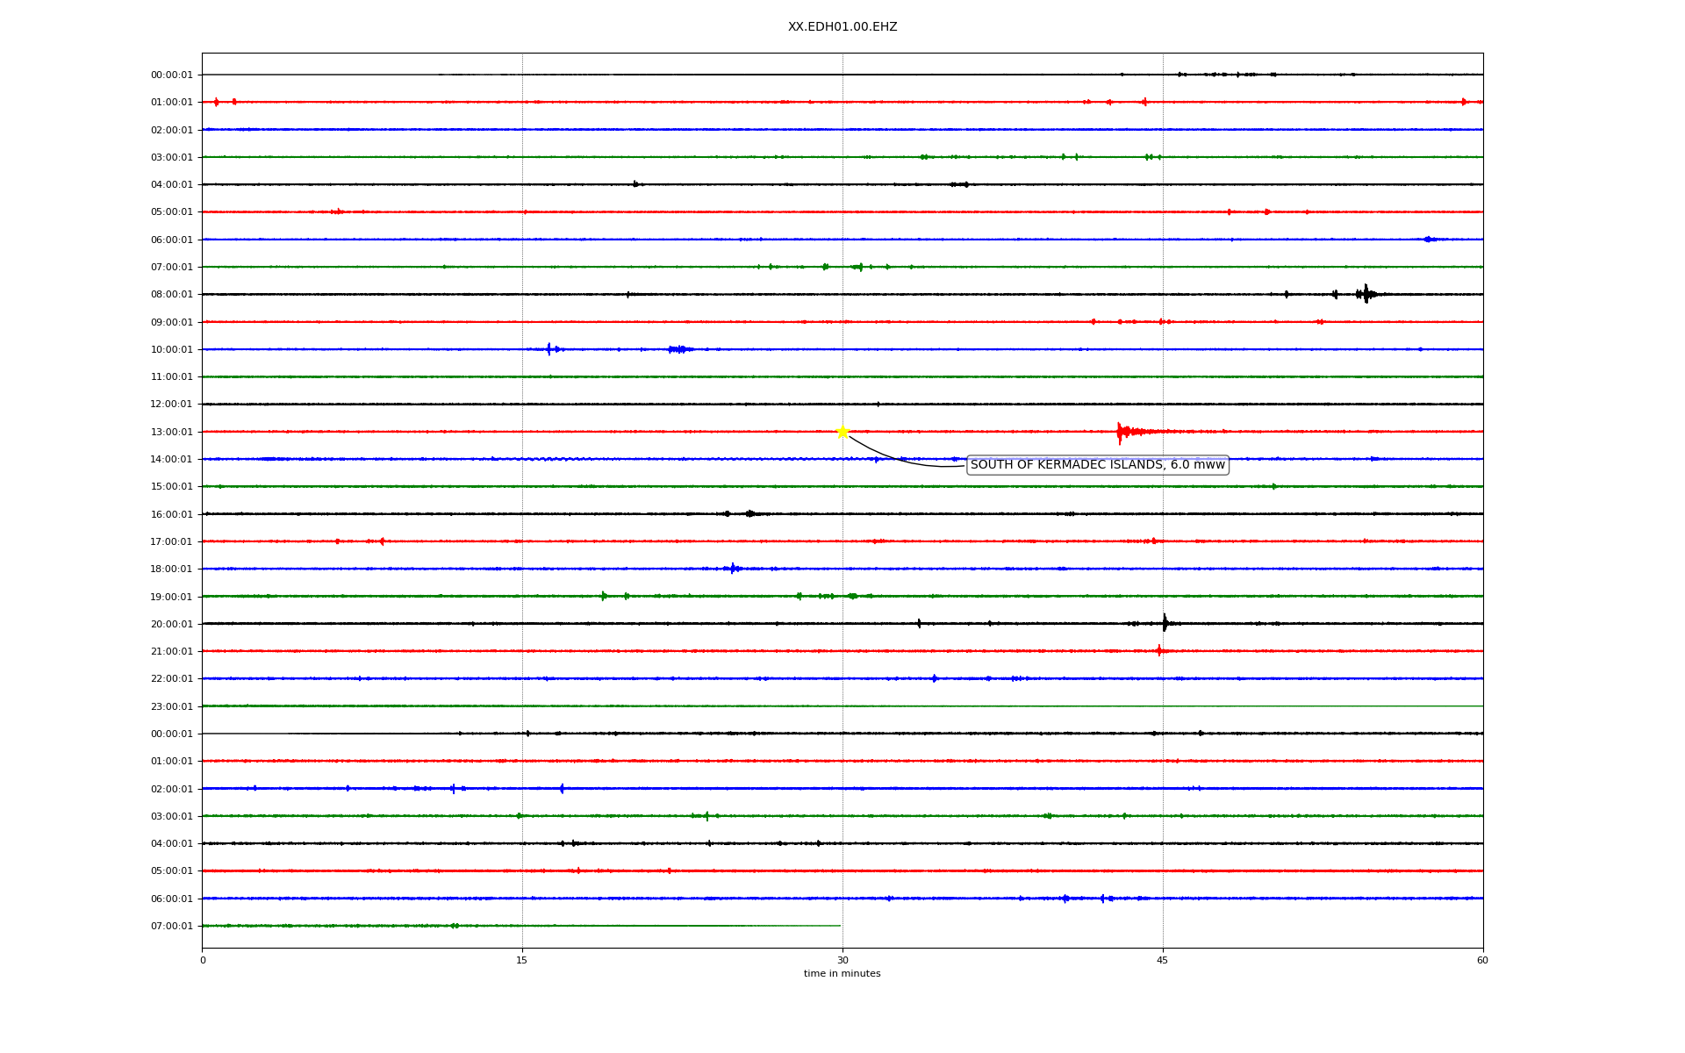Click the black spike on the 20:00:01 trace
The height and width of the screenshot is (1053, 1685).
tap(1165, 623)
